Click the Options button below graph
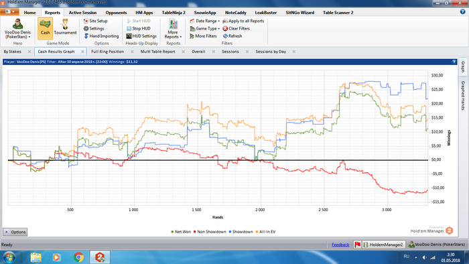 tap(15, 232)
